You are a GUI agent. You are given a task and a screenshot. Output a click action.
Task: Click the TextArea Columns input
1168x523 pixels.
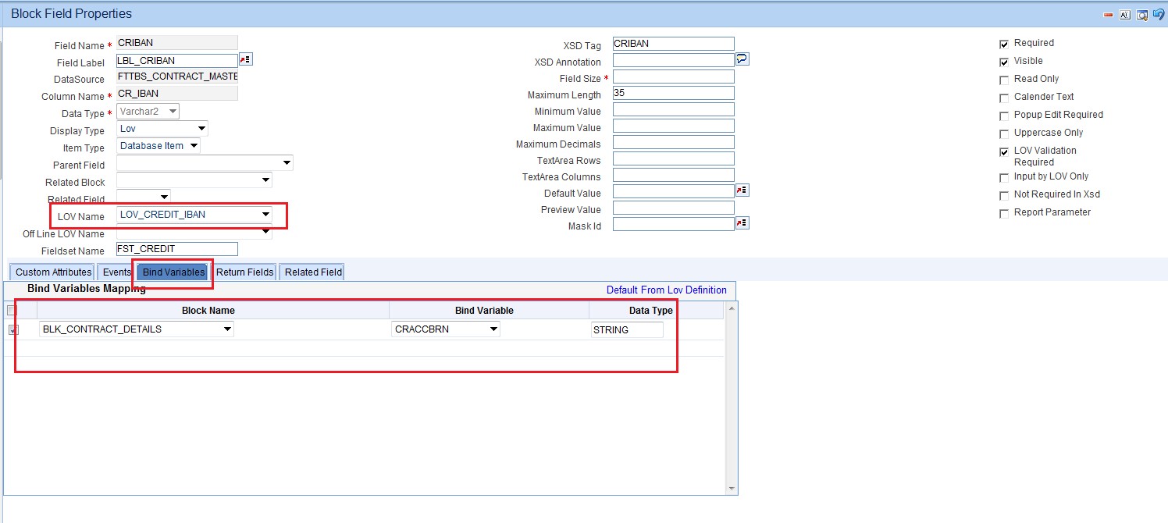click(674, 175)
